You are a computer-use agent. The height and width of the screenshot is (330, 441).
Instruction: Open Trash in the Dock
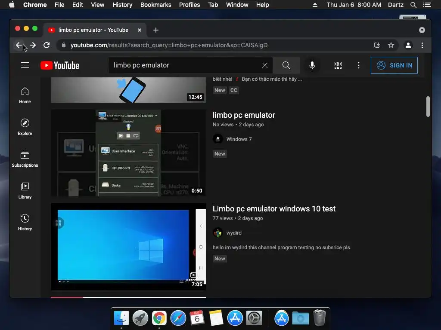point(320,318)
